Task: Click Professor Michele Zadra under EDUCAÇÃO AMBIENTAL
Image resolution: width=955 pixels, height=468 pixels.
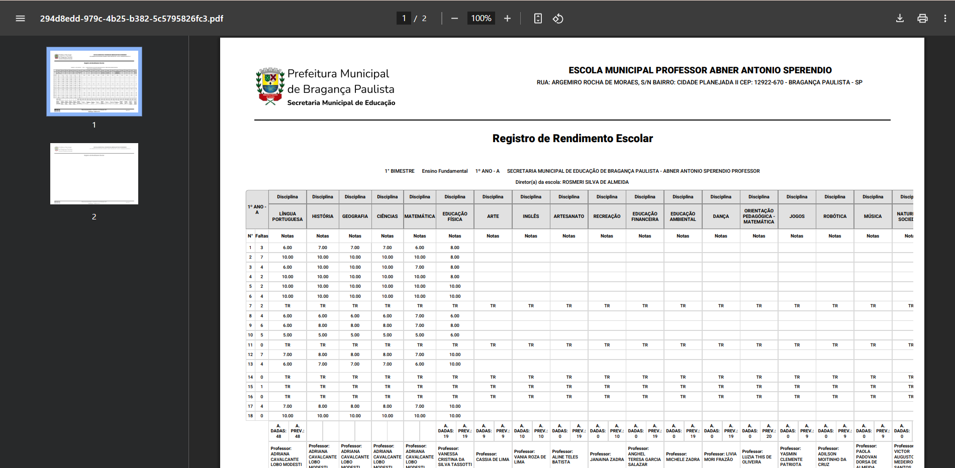Action: [x=683, y=457]
